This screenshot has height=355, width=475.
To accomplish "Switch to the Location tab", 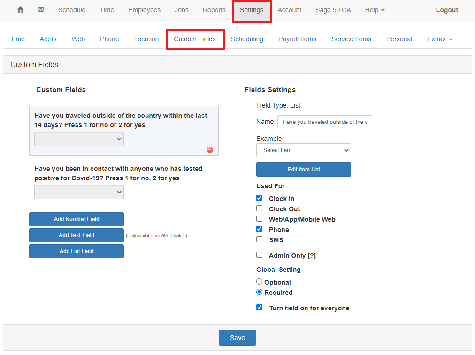I will 146,39.
